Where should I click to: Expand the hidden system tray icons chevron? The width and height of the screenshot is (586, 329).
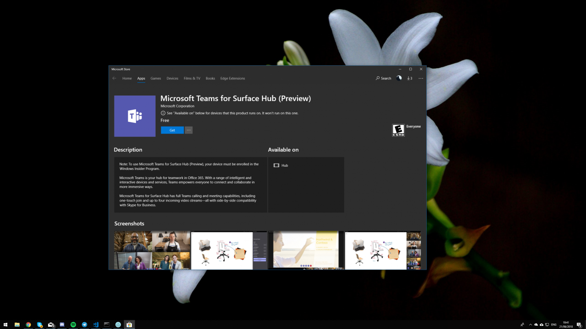coord(531,324)
